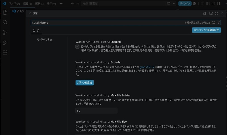The height and width of the screenshot is (135, 227).
Task: Select the ユーザー tab
Action: (x=37, y=31)
